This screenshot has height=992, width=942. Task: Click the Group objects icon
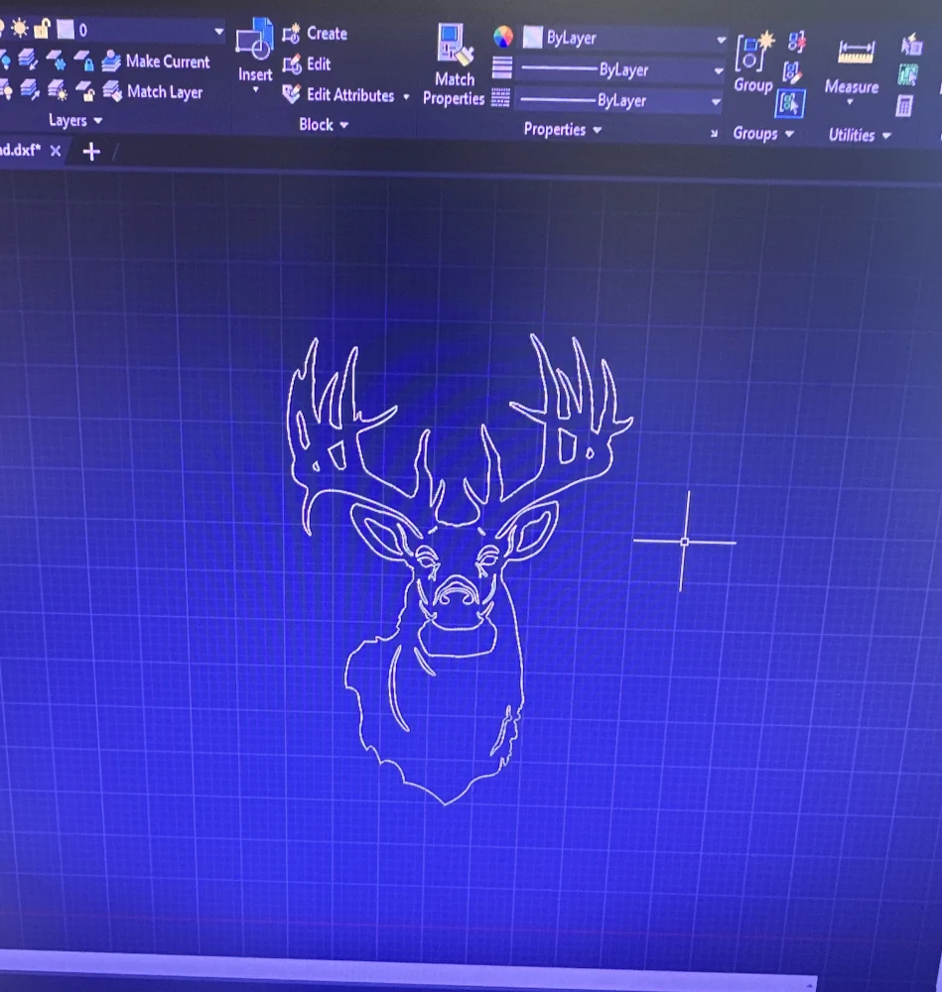click(752, 54)
